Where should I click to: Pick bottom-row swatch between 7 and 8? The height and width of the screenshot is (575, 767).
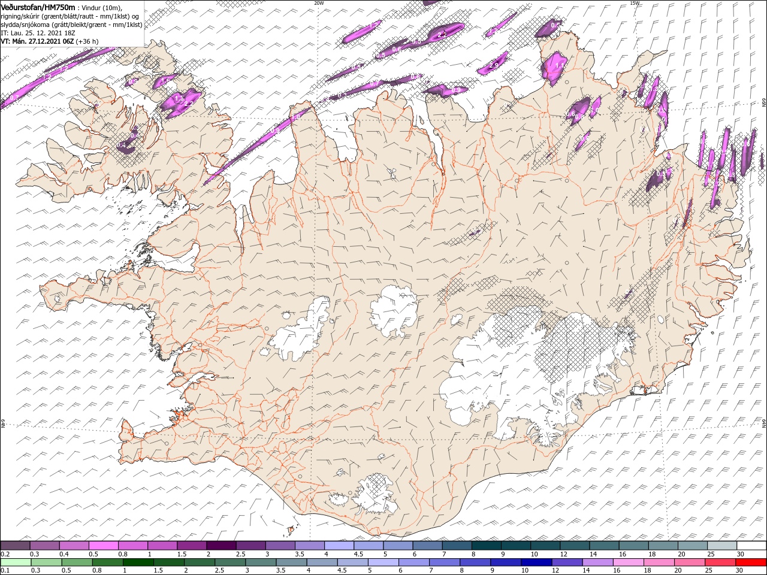click(x=445, y=562)
